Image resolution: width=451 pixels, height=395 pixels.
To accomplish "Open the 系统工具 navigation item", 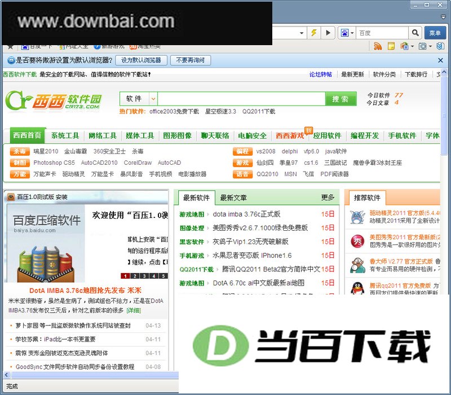I will (65, 135).
